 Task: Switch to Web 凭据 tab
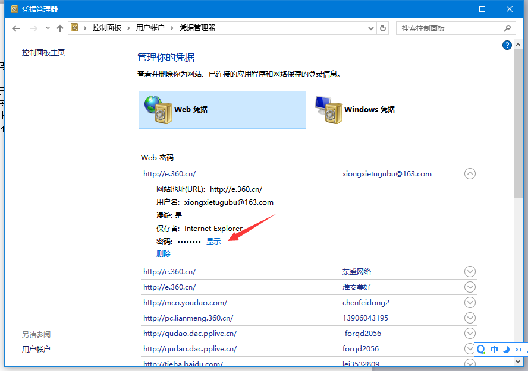pyautogui.click(x=222, y=110)
